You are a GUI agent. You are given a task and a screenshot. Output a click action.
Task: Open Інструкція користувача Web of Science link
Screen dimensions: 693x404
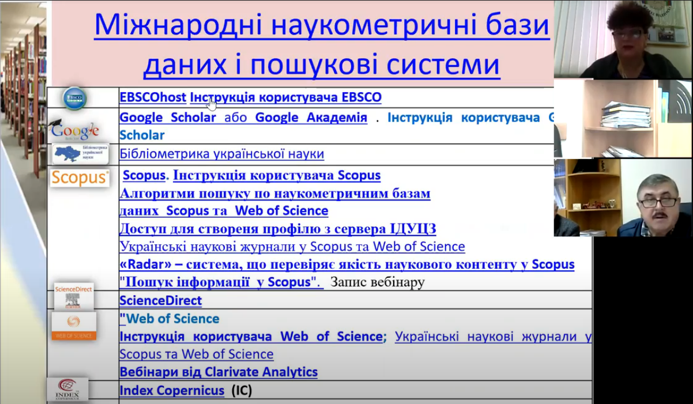(251, 336)
